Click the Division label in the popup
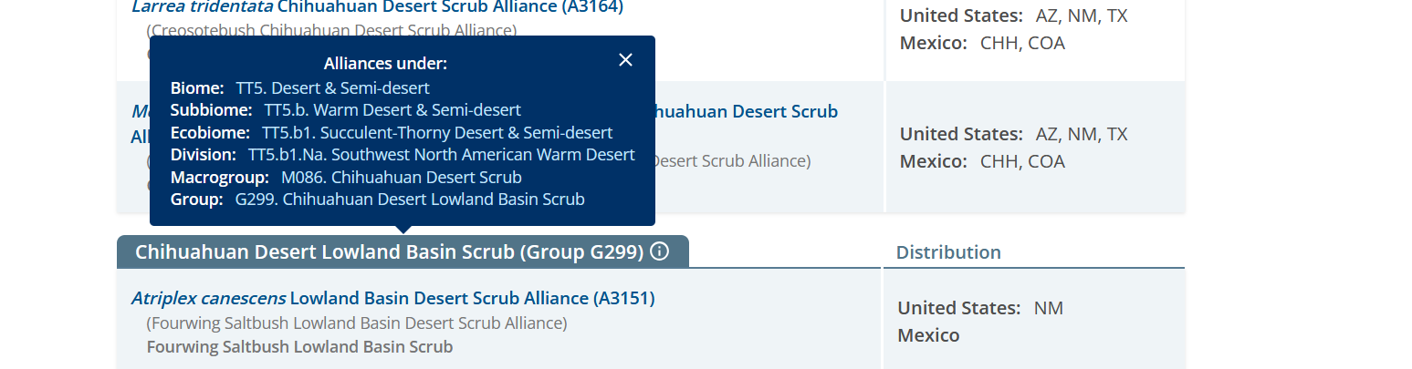 [x=204, y=155]
